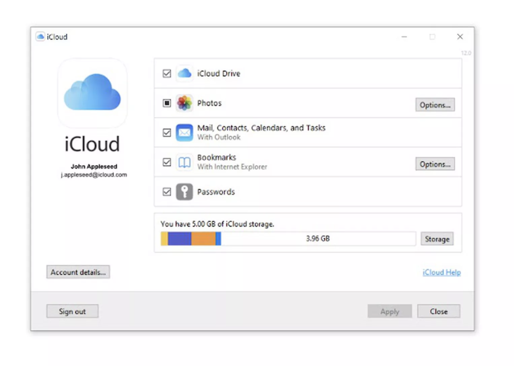Click the iCloud Drive label

coord(219,74)
